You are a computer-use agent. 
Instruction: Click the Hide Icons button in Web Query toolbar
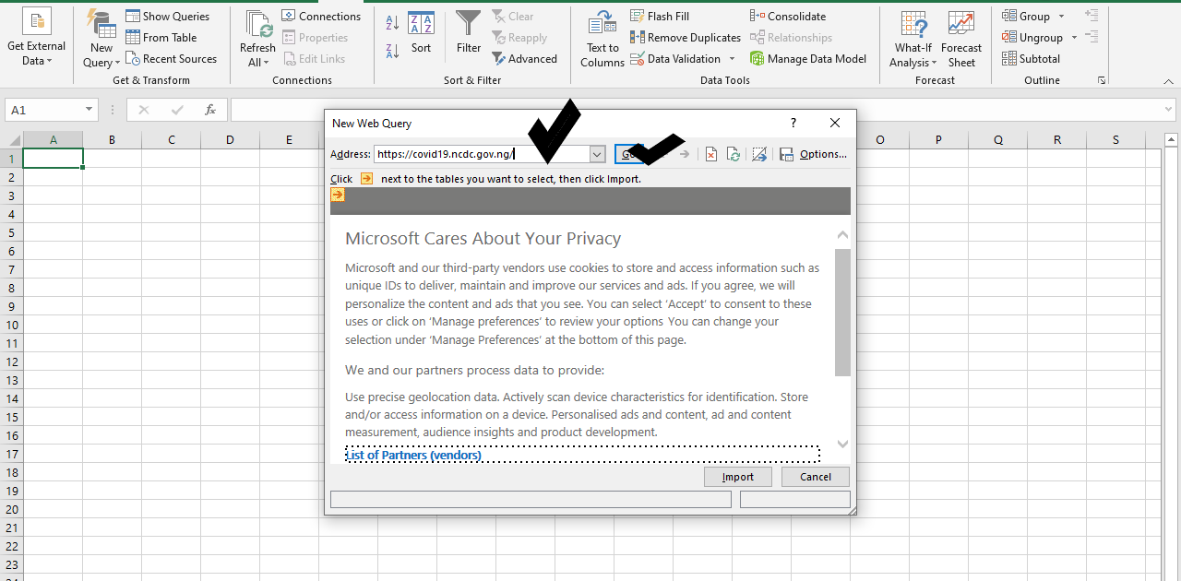coord(759,155)
